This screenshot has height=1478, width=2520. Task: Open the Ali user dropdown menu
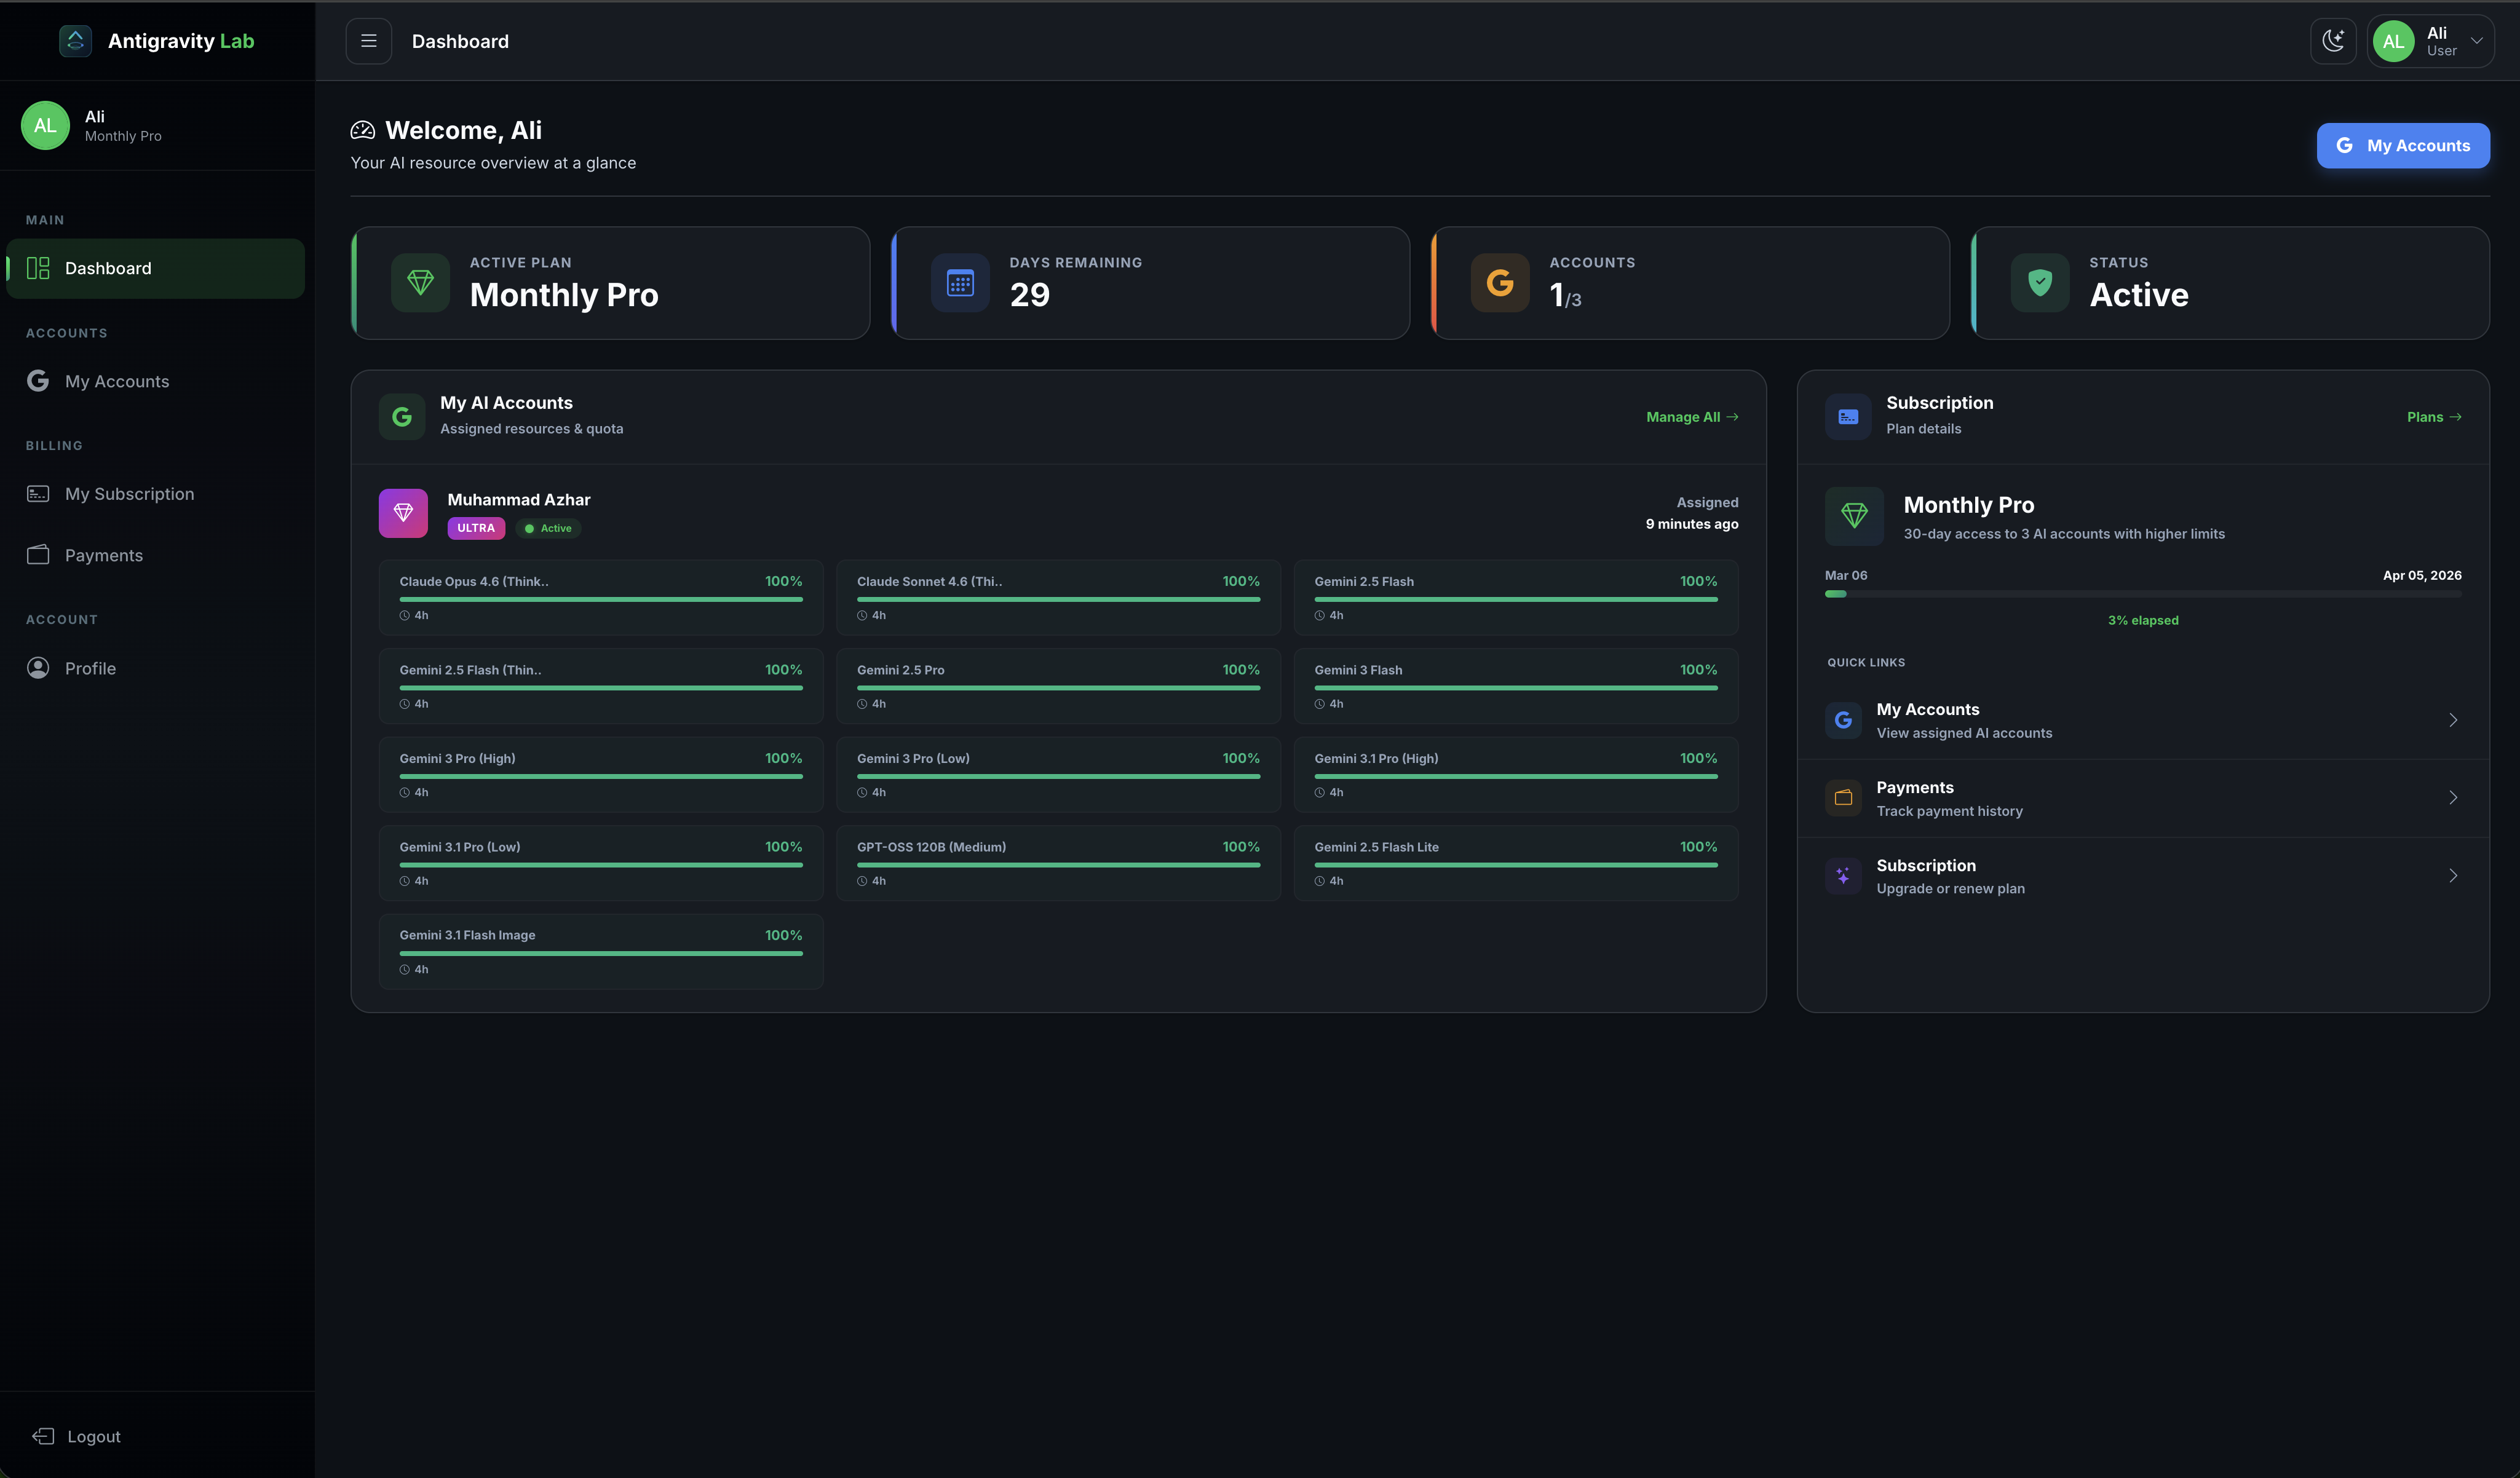pos(2430,41)
